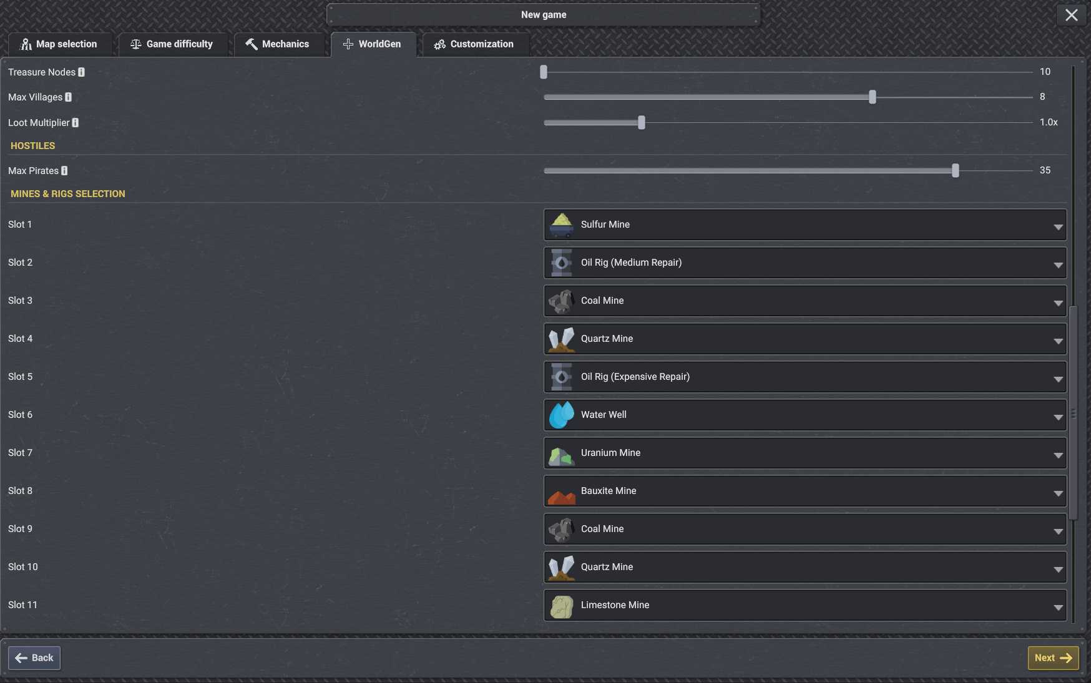Click the Oil Rig icon in Slot 5

561,377
